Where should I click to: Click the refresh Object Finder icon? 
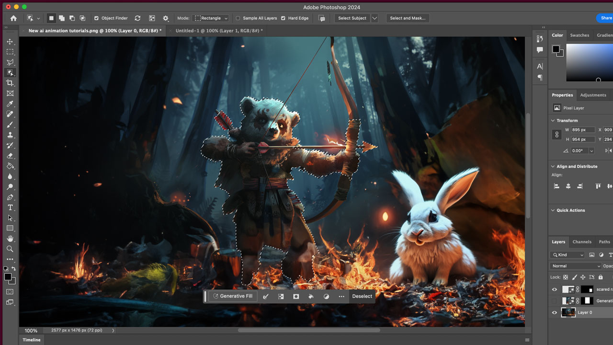tap(137, 18)
